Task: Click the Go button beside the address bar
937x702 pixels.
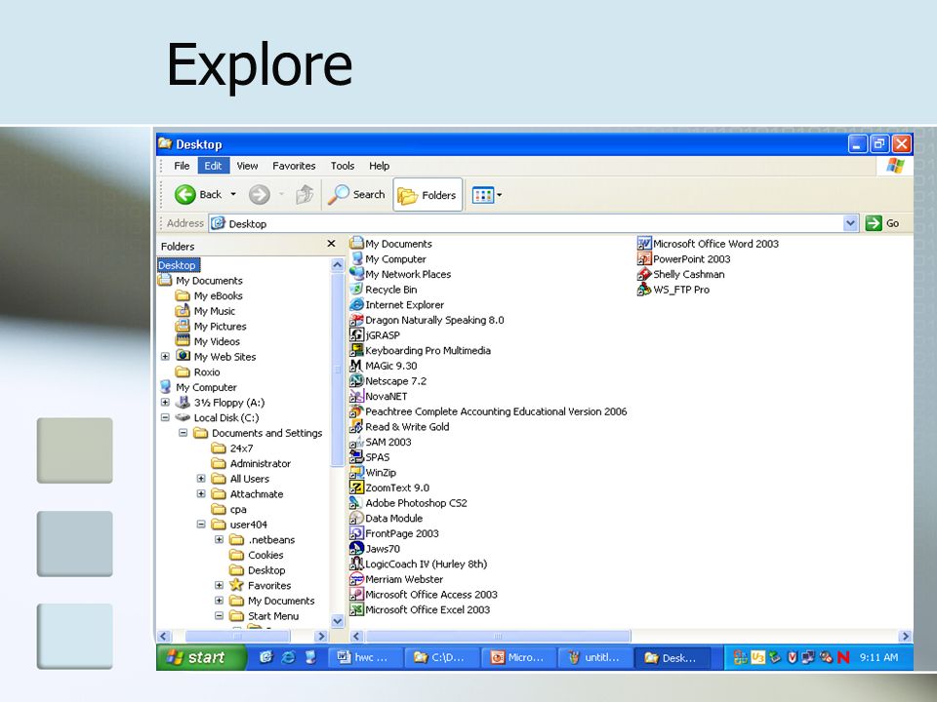Action: pyautogui.click(x=882, y=223)
